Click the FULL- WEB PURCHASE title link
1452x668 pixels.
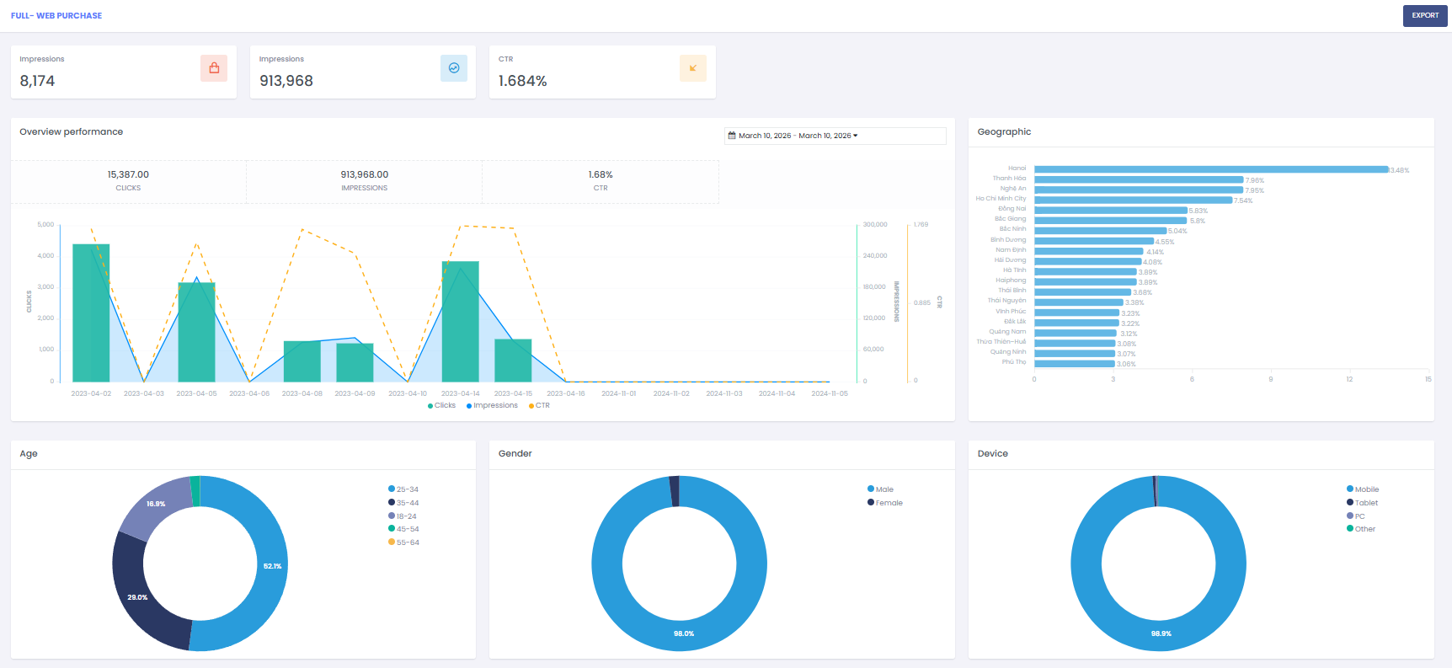(56, 16)
